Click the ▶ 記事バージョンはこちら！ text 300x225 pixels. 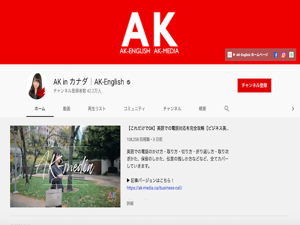(x=150, y=180)
